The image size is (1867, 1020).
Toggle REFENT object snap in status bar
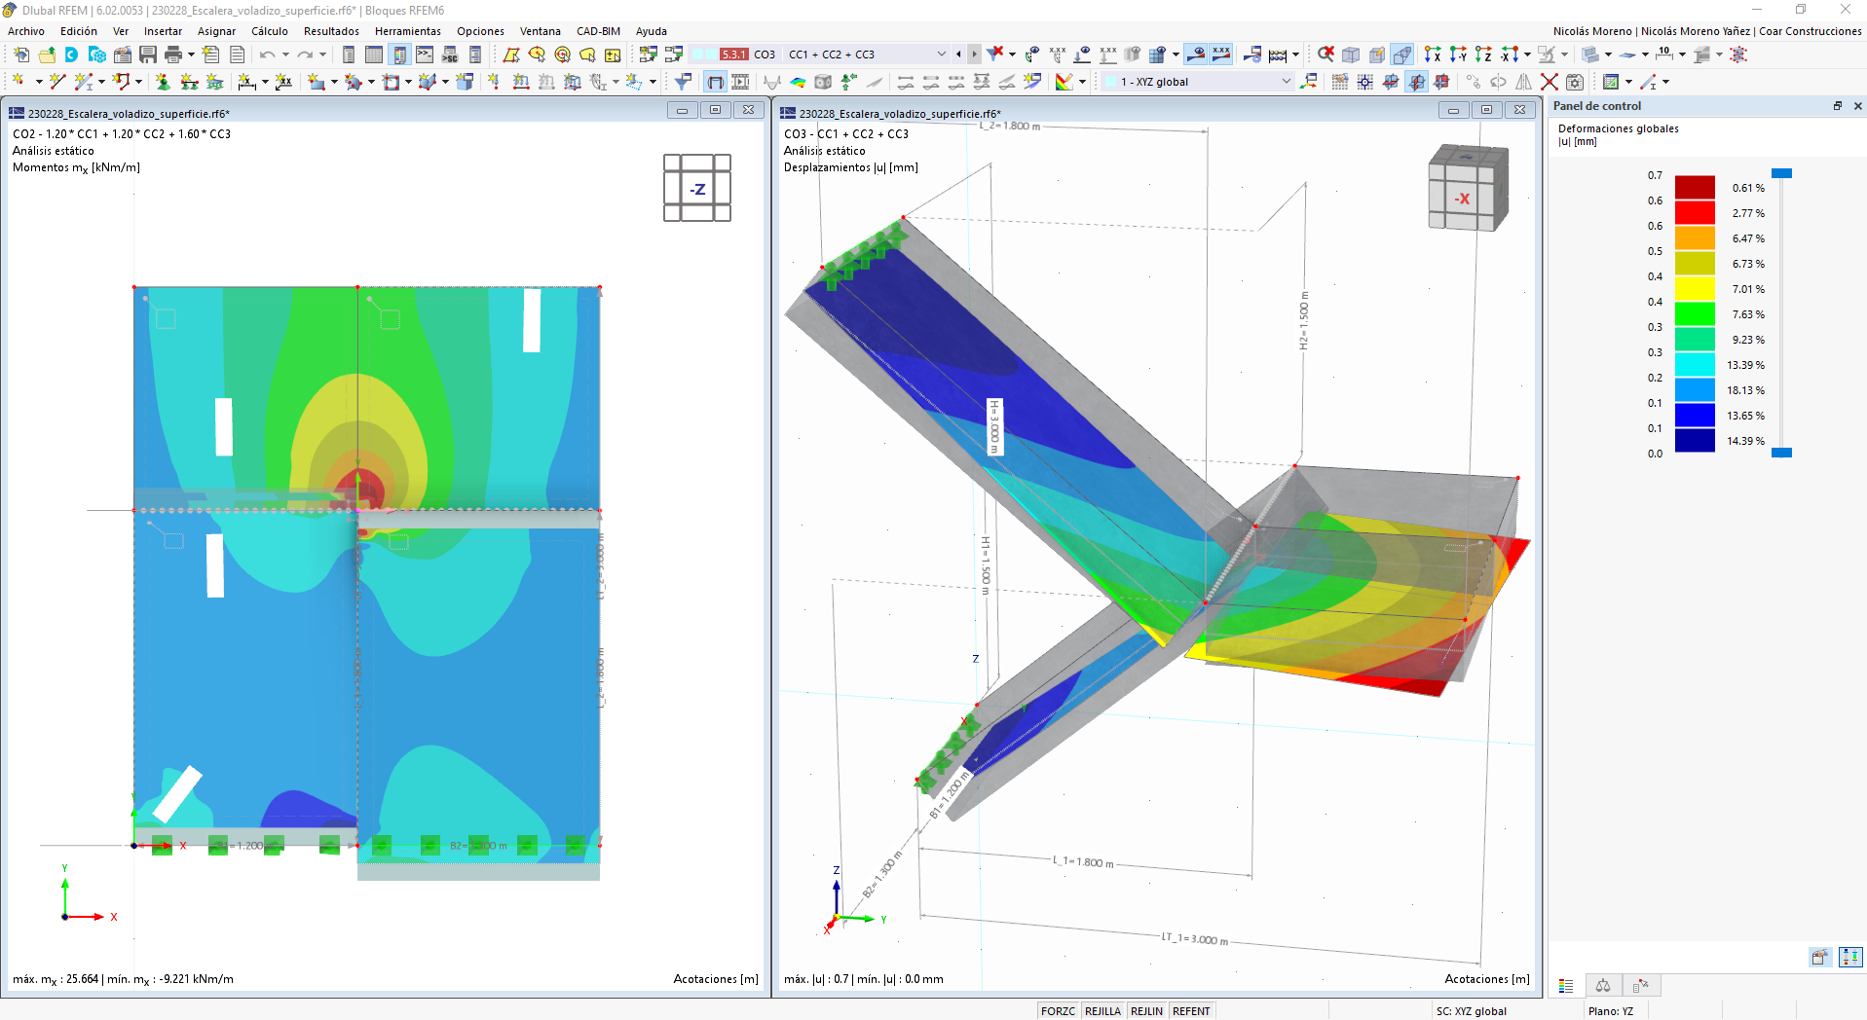1191,1011
